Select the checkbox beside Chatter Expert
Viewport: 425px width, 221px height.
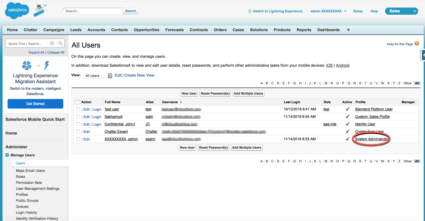(x=78, y=132)
